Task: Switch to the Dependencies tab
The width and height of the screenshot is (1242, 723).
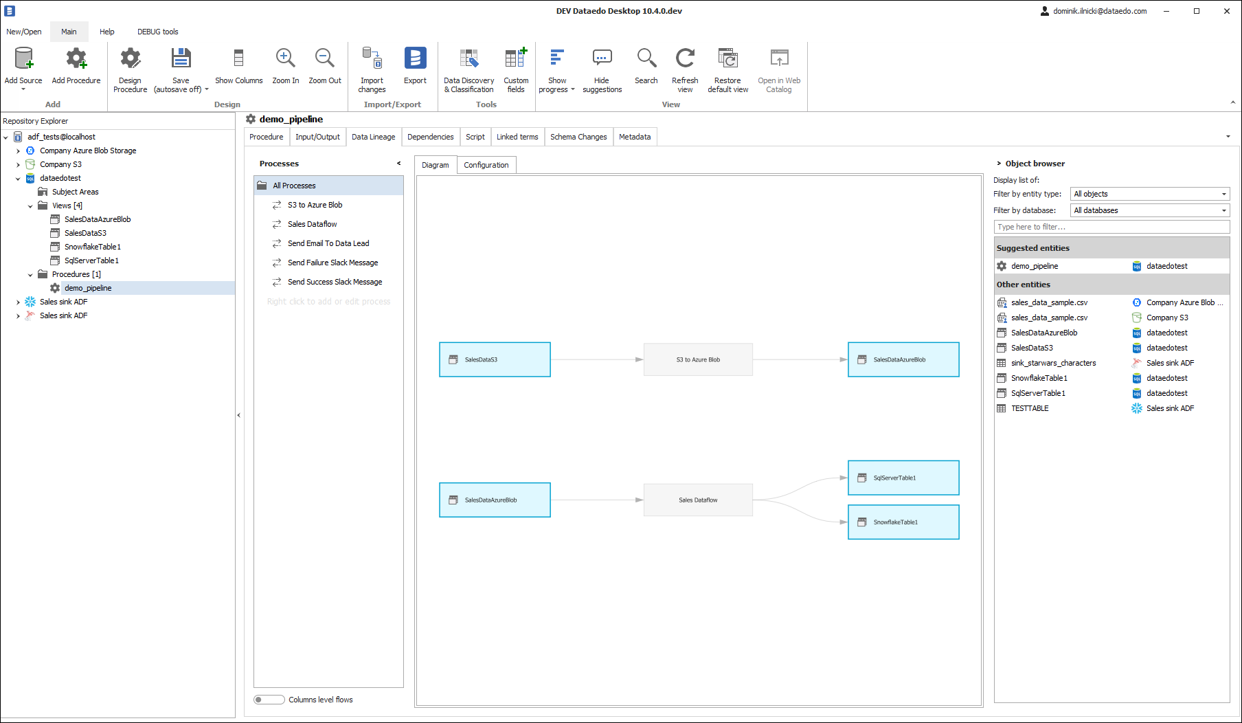Action: [x=430, y=137]
